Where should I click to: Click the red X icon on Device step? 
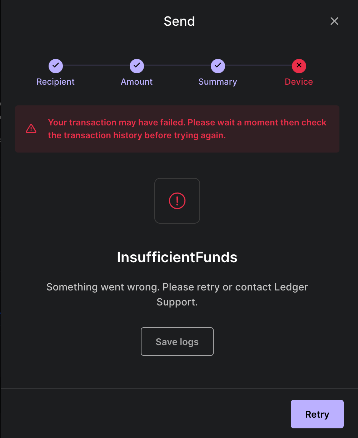tap(299, 66)
